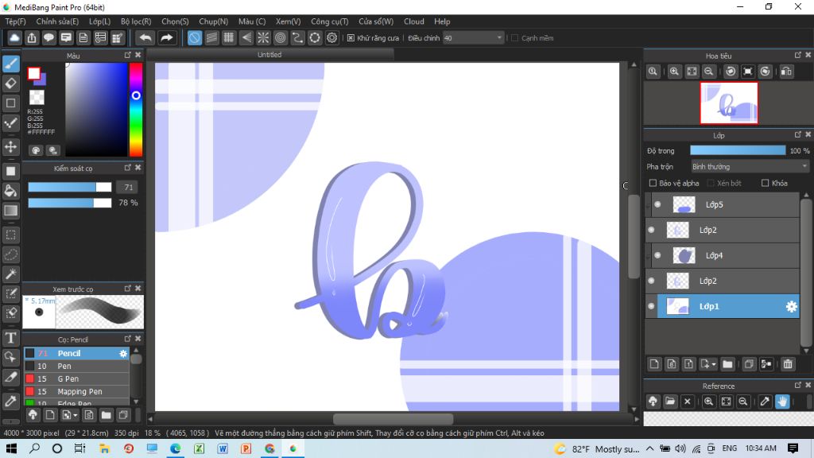
Task: Open Windows Start menu
Action: click(x=11, y=448)
